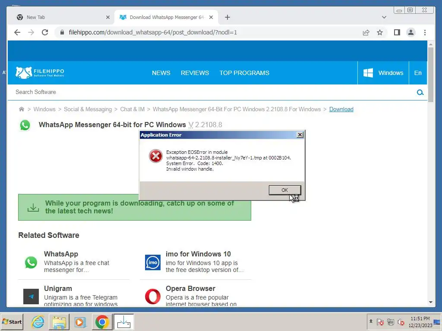Image resolution: width=442 pixels, height=331 pixels.
Task: Open the WhatsApp Messenger 64-Bit breadcrumb link
Action: (x=237, y=109)
